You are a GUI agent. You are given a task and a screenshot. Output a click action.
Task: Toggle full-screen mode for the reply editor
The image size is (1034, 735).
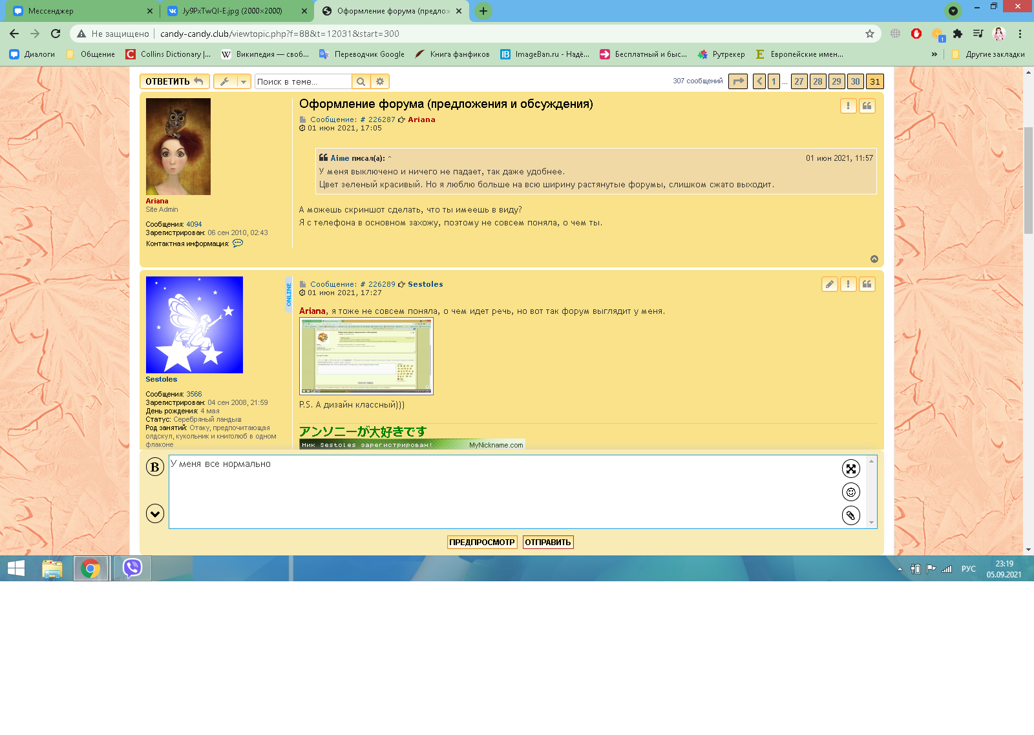point(850,469)
